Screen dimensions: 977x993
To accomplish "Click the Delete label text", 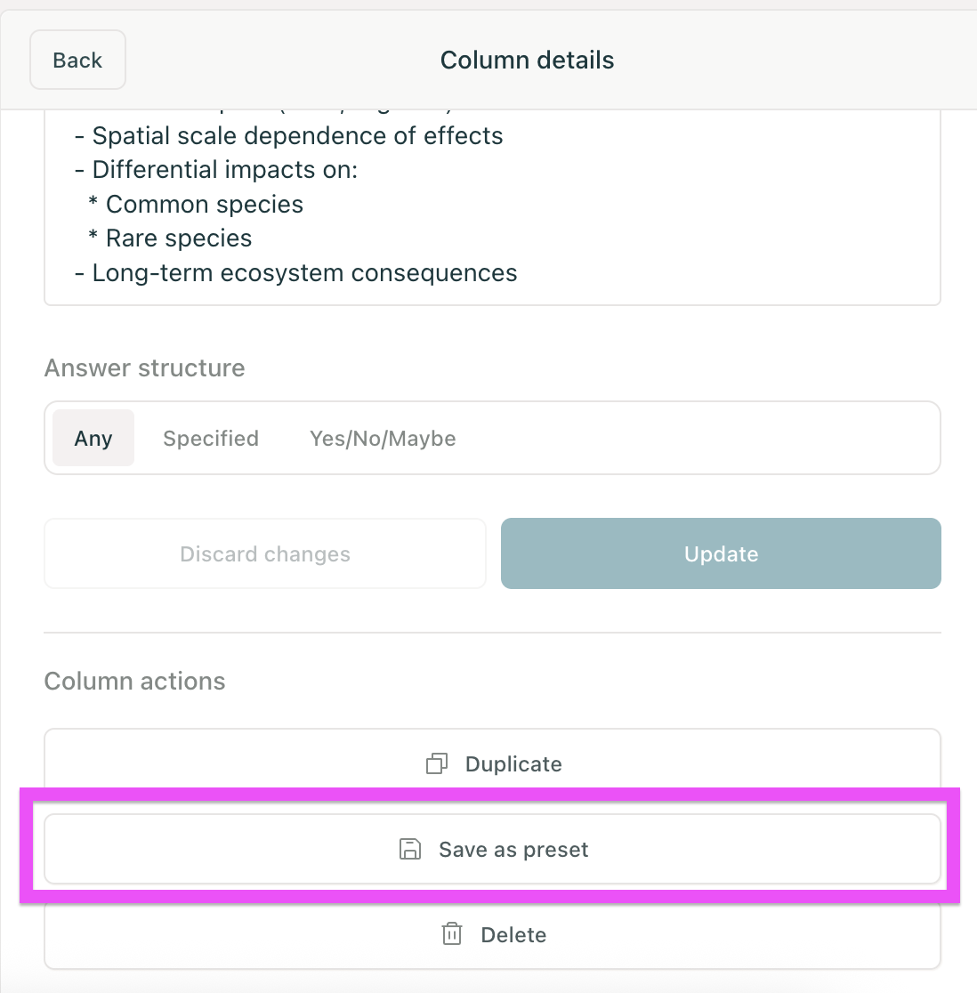I will point(513,935).
